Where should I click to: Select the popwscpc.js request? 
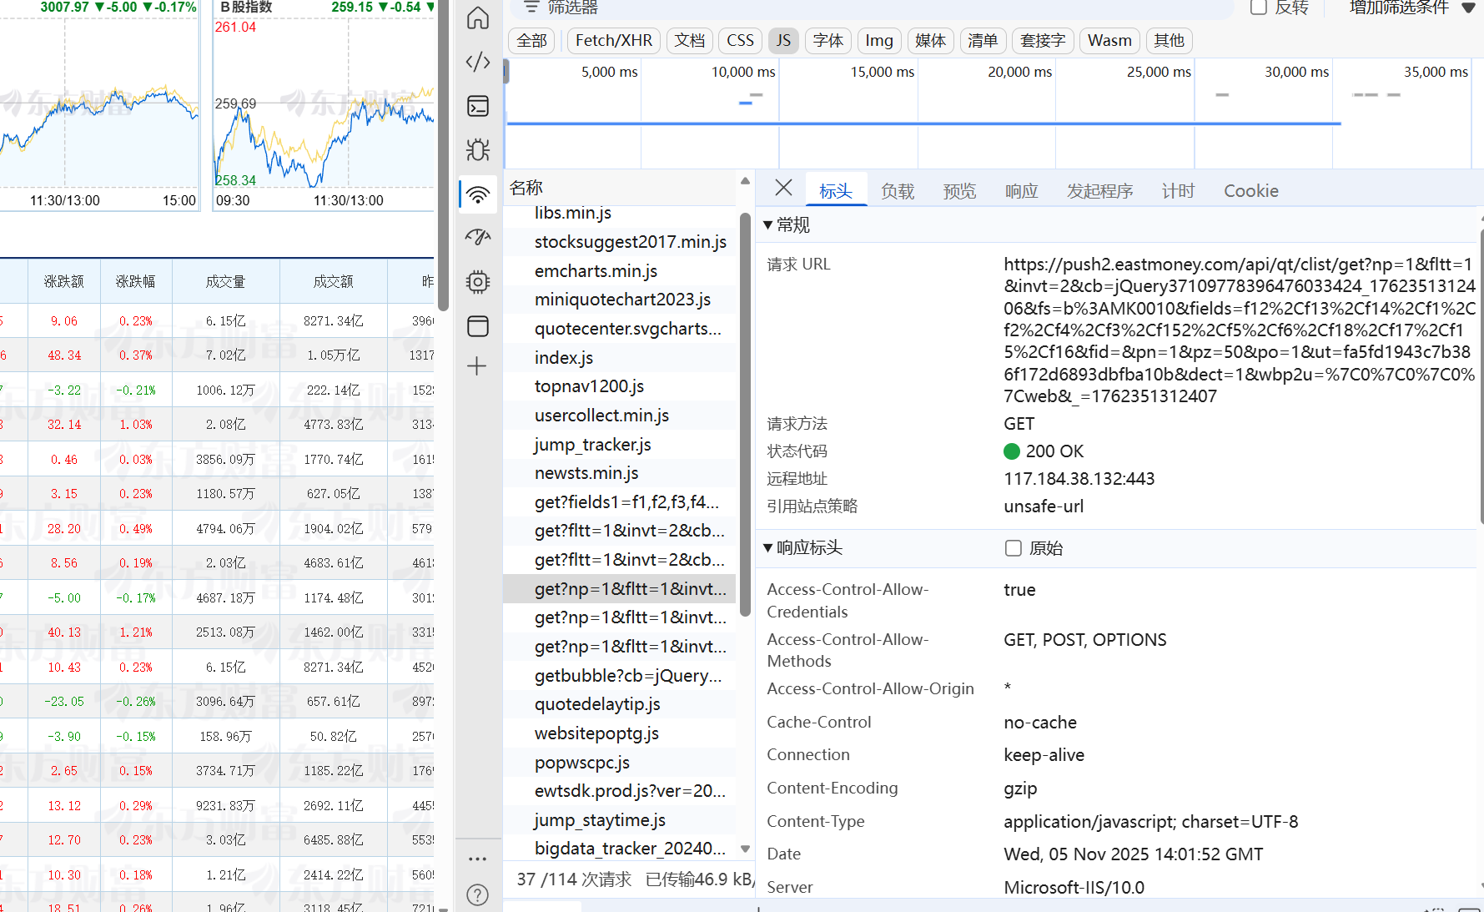click(620, 763)
